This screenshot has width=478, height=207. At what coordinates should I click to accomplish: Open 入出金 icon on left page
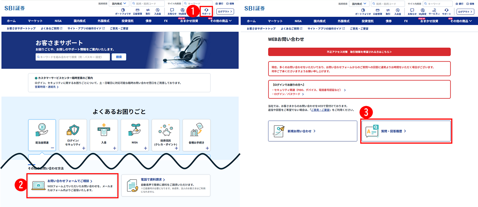(x=157, y=12)
